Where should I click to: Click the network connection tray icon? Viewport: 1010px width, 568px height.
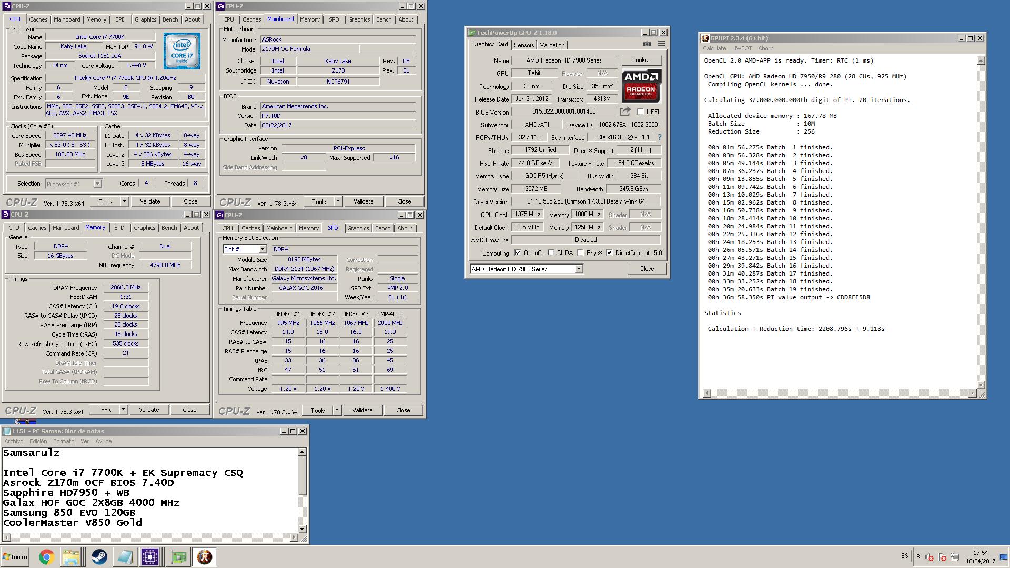955,557
